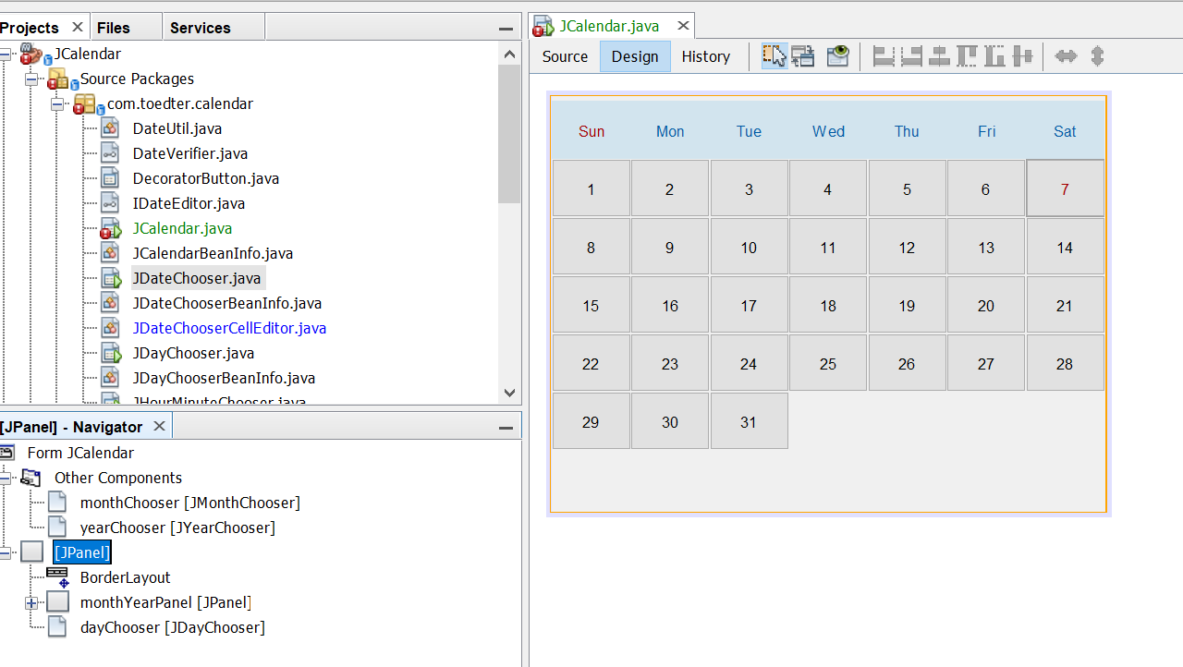
Task: Click the Sat header label in calendar
Action: coord(1065,131)
